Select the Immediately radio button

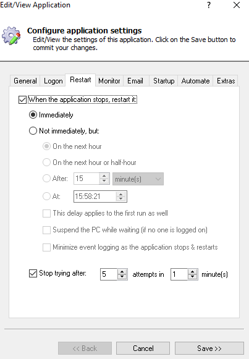tap(33, 115)
